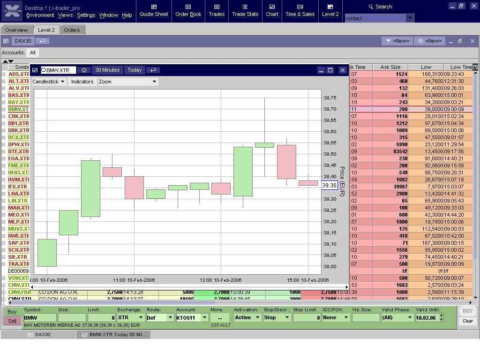Increase the Valid Until date stepper
The height and width of the screenshot is (360, 480).
tap(442, 315)
